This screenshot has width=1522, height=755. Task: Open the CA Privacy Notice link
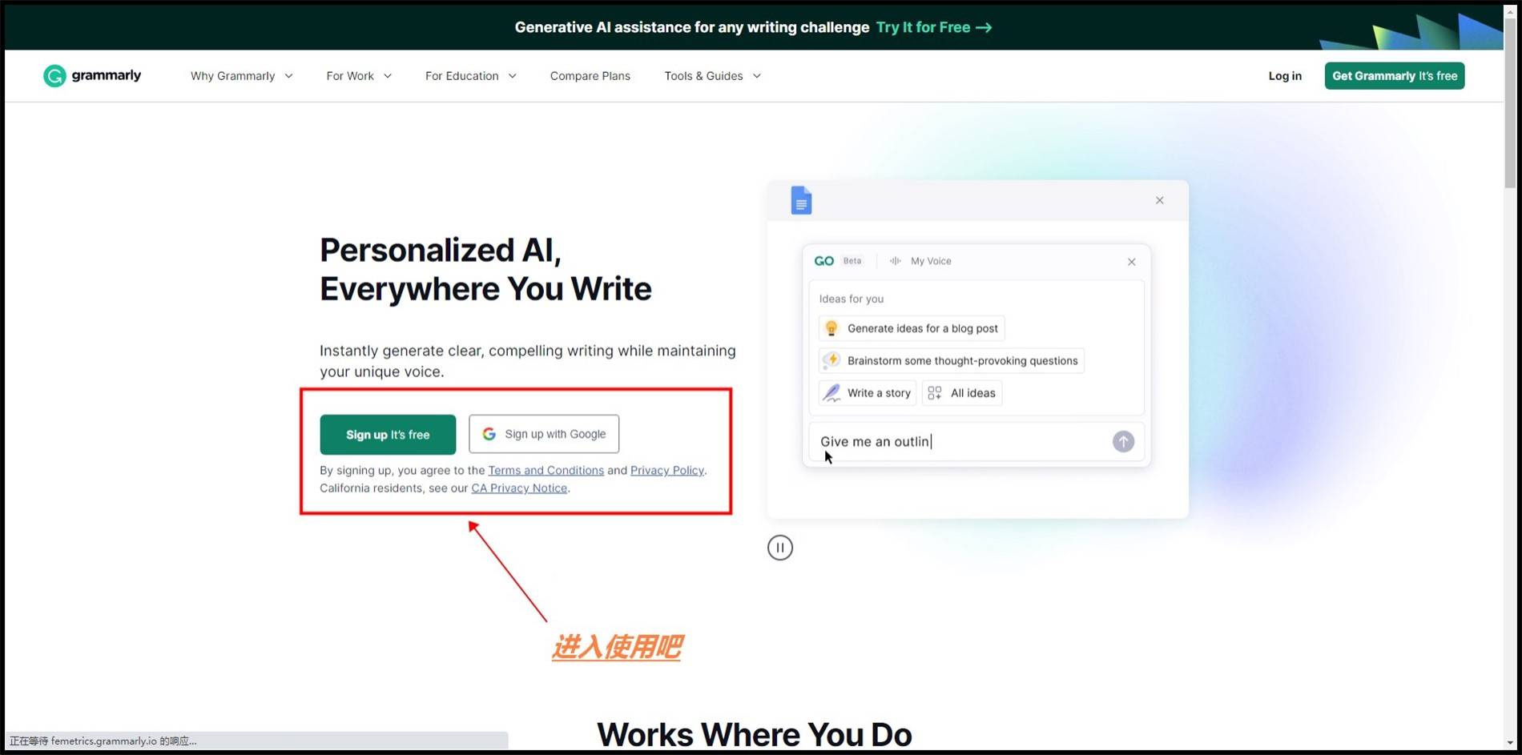point(519,488)
